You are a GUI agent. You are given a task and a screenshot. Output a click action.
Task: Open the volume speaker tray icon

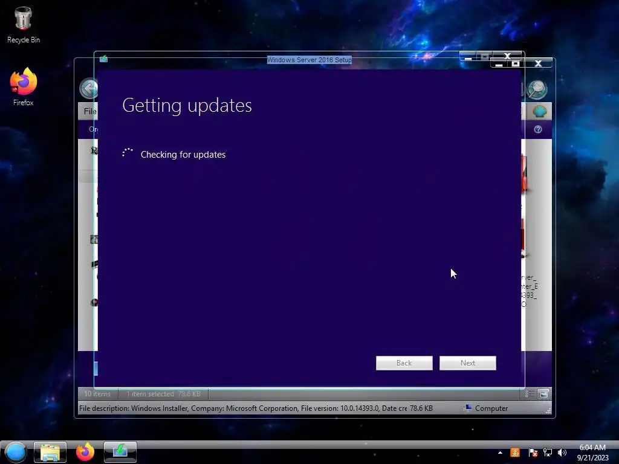click(562, 453)
